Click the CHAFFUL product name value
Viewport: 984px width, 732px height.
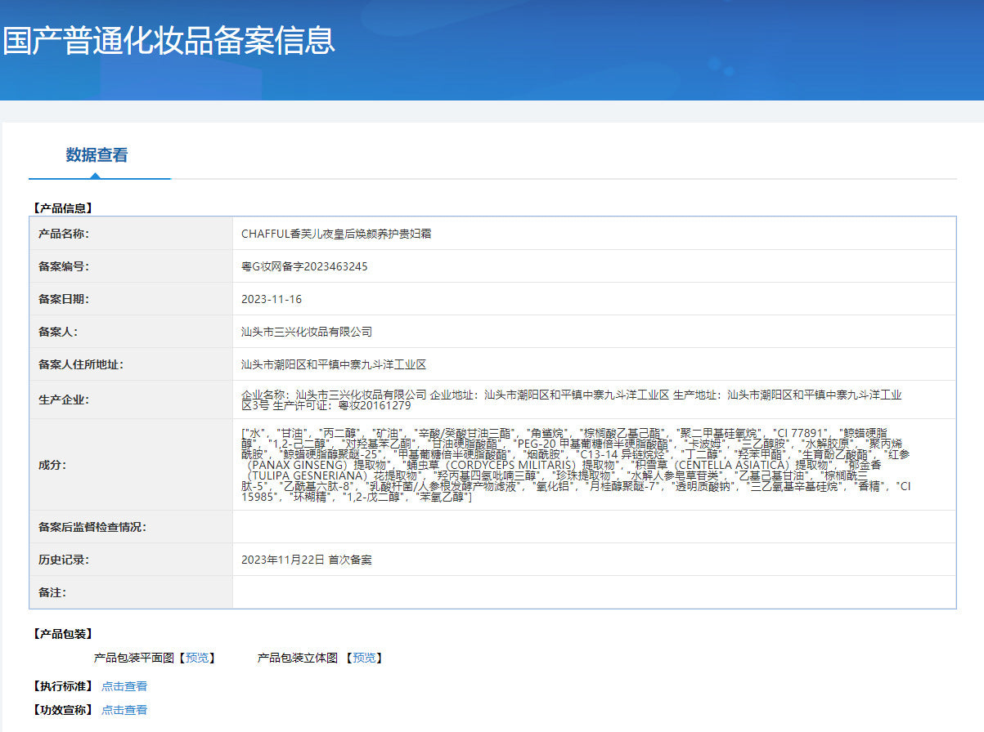[x=336, y=234]
